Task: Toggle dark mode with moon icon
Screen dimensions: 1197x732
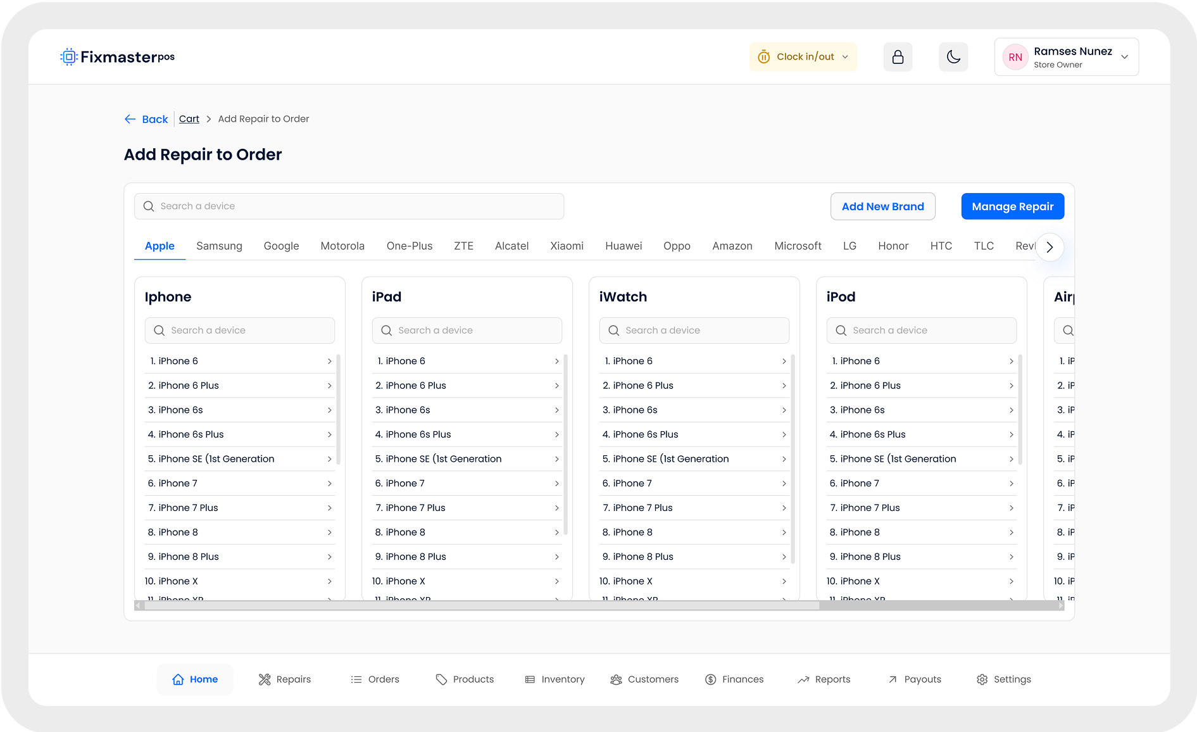Action: 953,57
